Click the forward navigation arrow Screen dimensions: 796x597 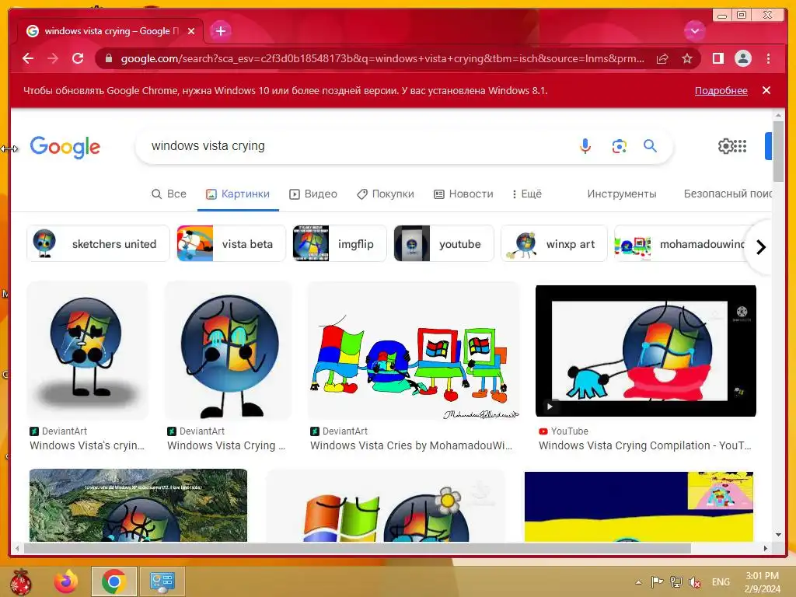(53, 58)
